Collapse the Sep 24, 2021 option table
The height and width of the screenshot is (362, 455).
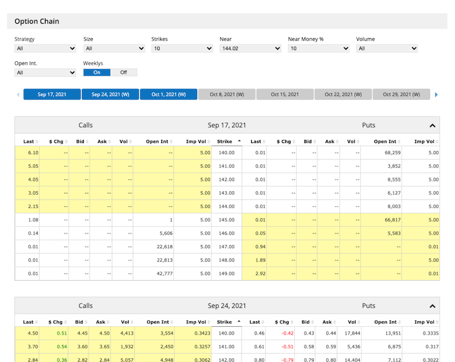(432, 306)
